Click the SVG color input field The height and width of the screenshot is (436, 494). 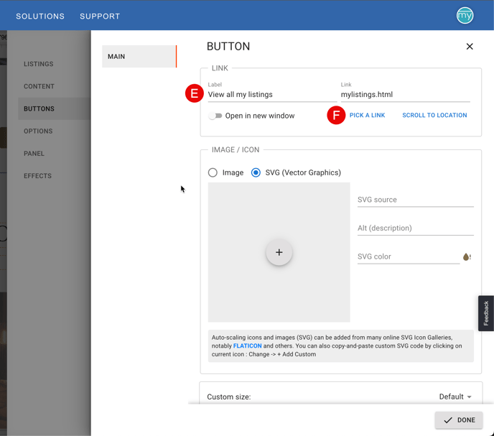click(409, 256)
